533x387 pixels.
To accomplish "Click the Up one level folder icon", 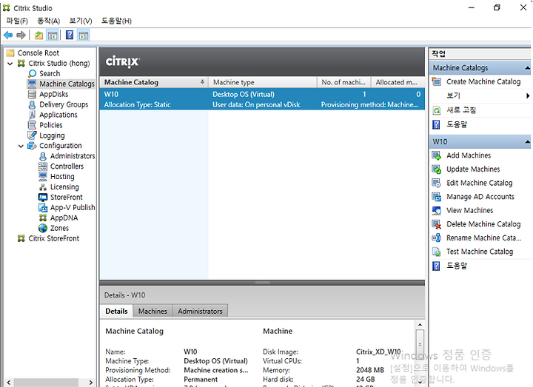I will [x=39, y=35].
